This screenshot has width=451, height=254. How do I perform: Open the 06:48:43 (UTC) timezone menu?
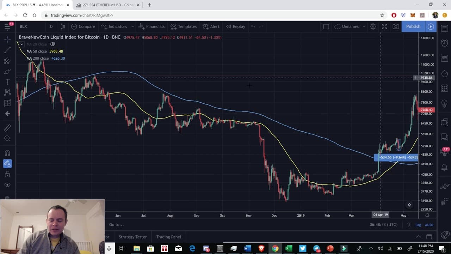pos(383,225)
